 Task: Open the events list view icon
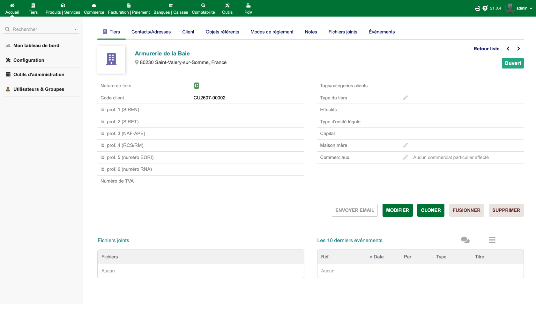tap(492, 240)
